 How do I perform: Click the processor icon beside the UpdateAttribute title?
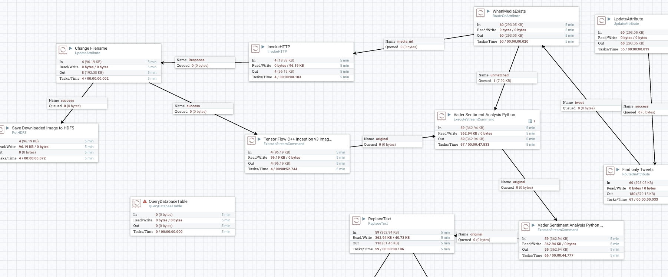[x=602, y=21]
